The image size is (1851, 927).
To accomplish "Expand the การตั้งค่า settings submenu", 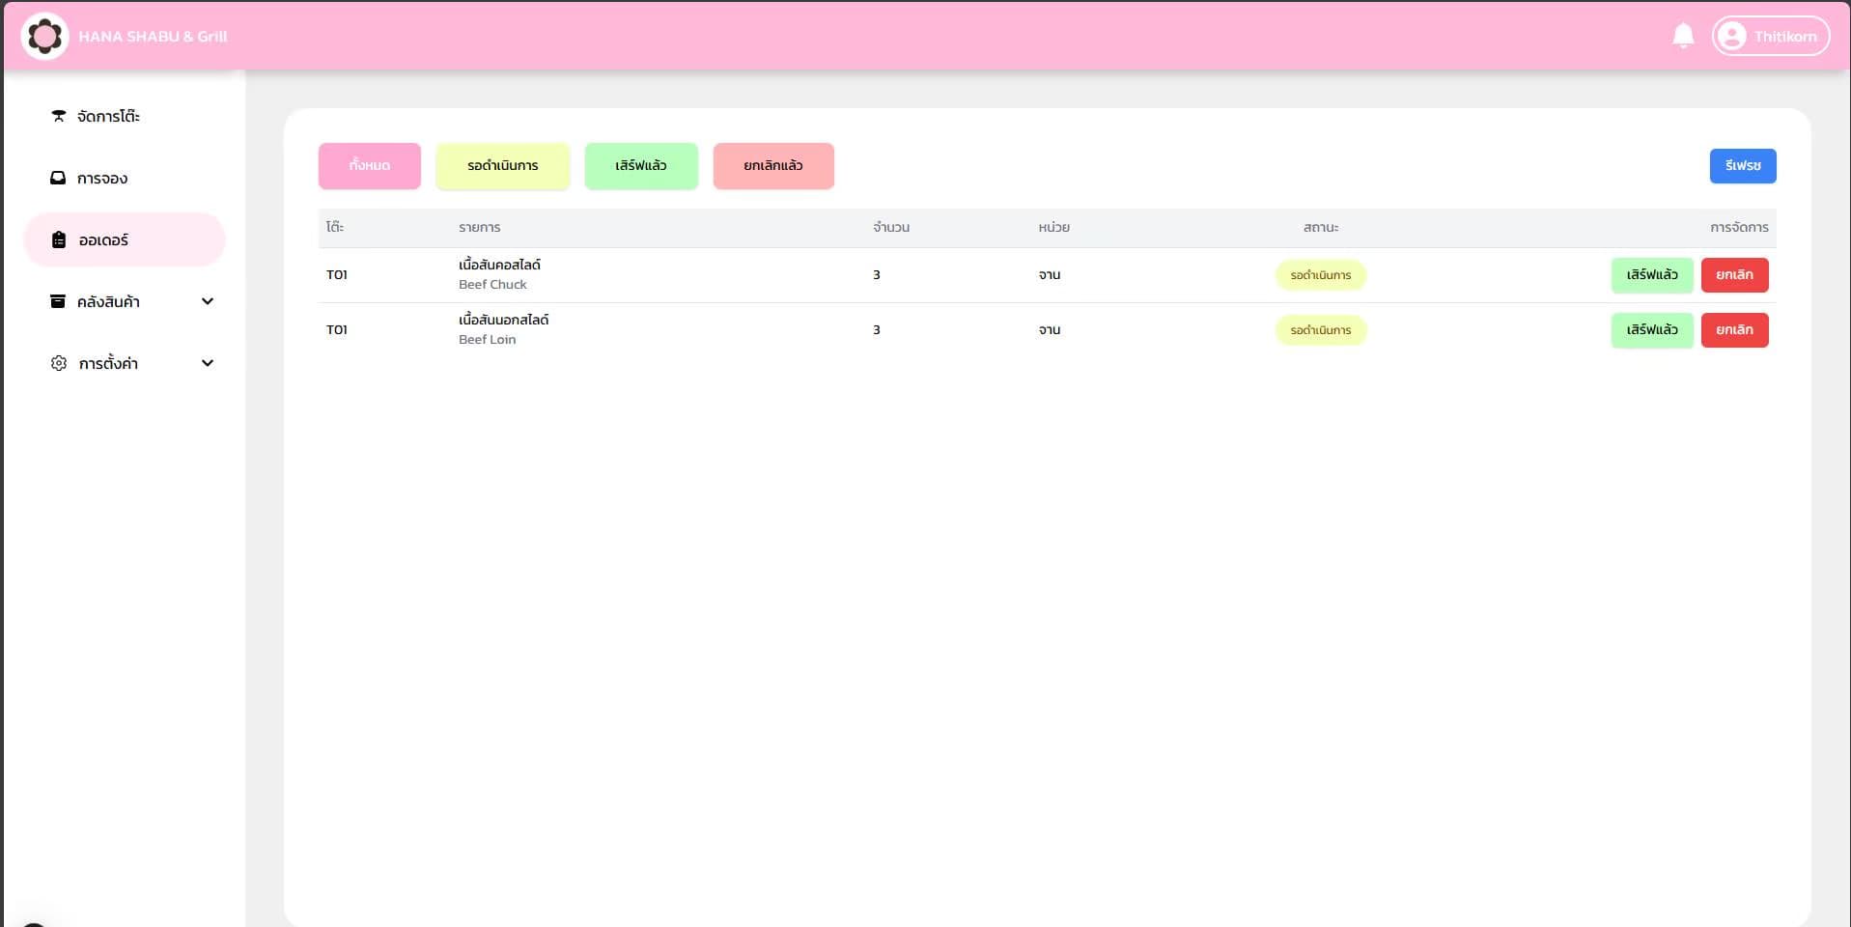I will pos(208,362).
